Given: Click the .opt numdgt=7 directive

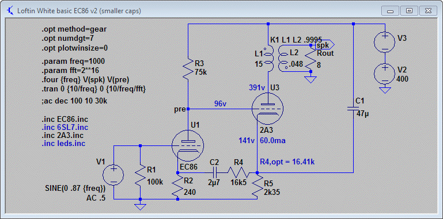Looking at the screenshot, I should pos(67,38).
